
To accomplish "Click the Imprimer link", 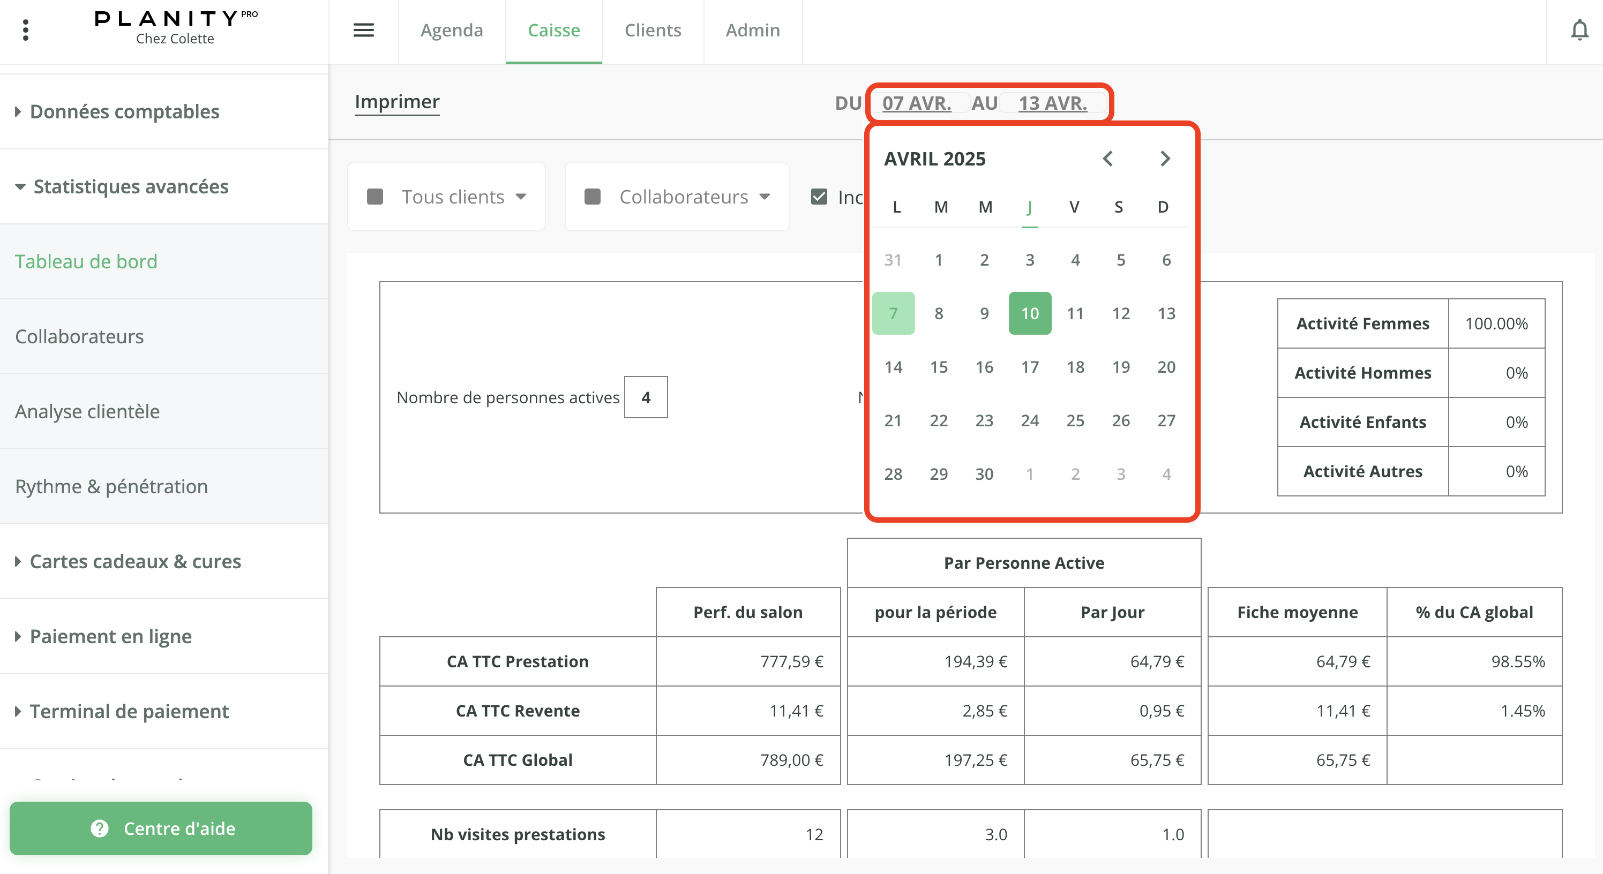I will pos(397,101).
